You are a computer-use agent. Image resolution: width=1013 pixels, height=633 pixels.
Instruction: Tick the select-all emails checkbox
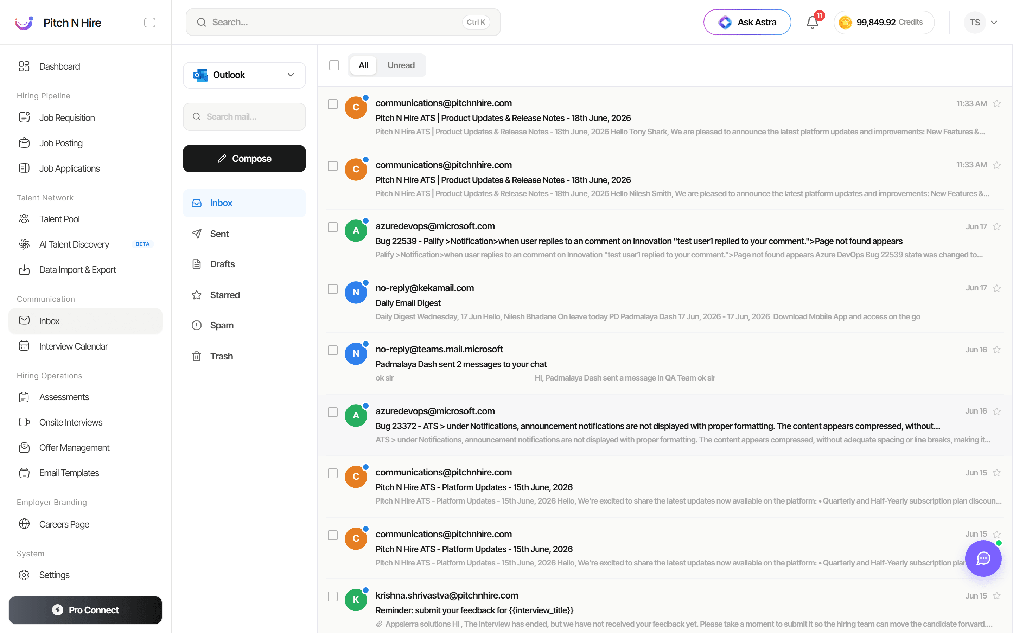click(334, 65)
